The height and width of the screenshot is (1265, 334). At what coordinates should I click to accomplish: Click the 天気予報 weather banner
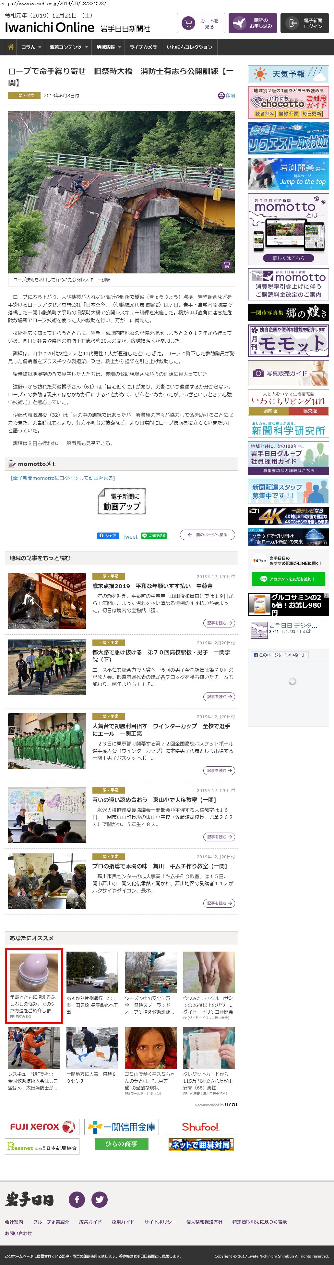288,74
